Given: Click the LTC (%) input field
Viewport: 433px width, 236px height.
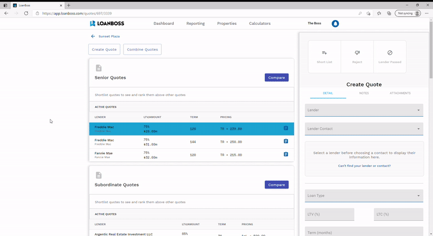Looking at the screenshot, I should (x=398, y=214).
